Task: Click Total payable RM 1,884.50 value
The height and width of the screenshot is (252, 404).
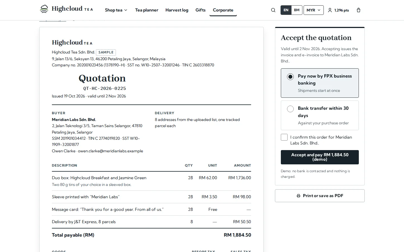Action: click(x=237, y=235)
